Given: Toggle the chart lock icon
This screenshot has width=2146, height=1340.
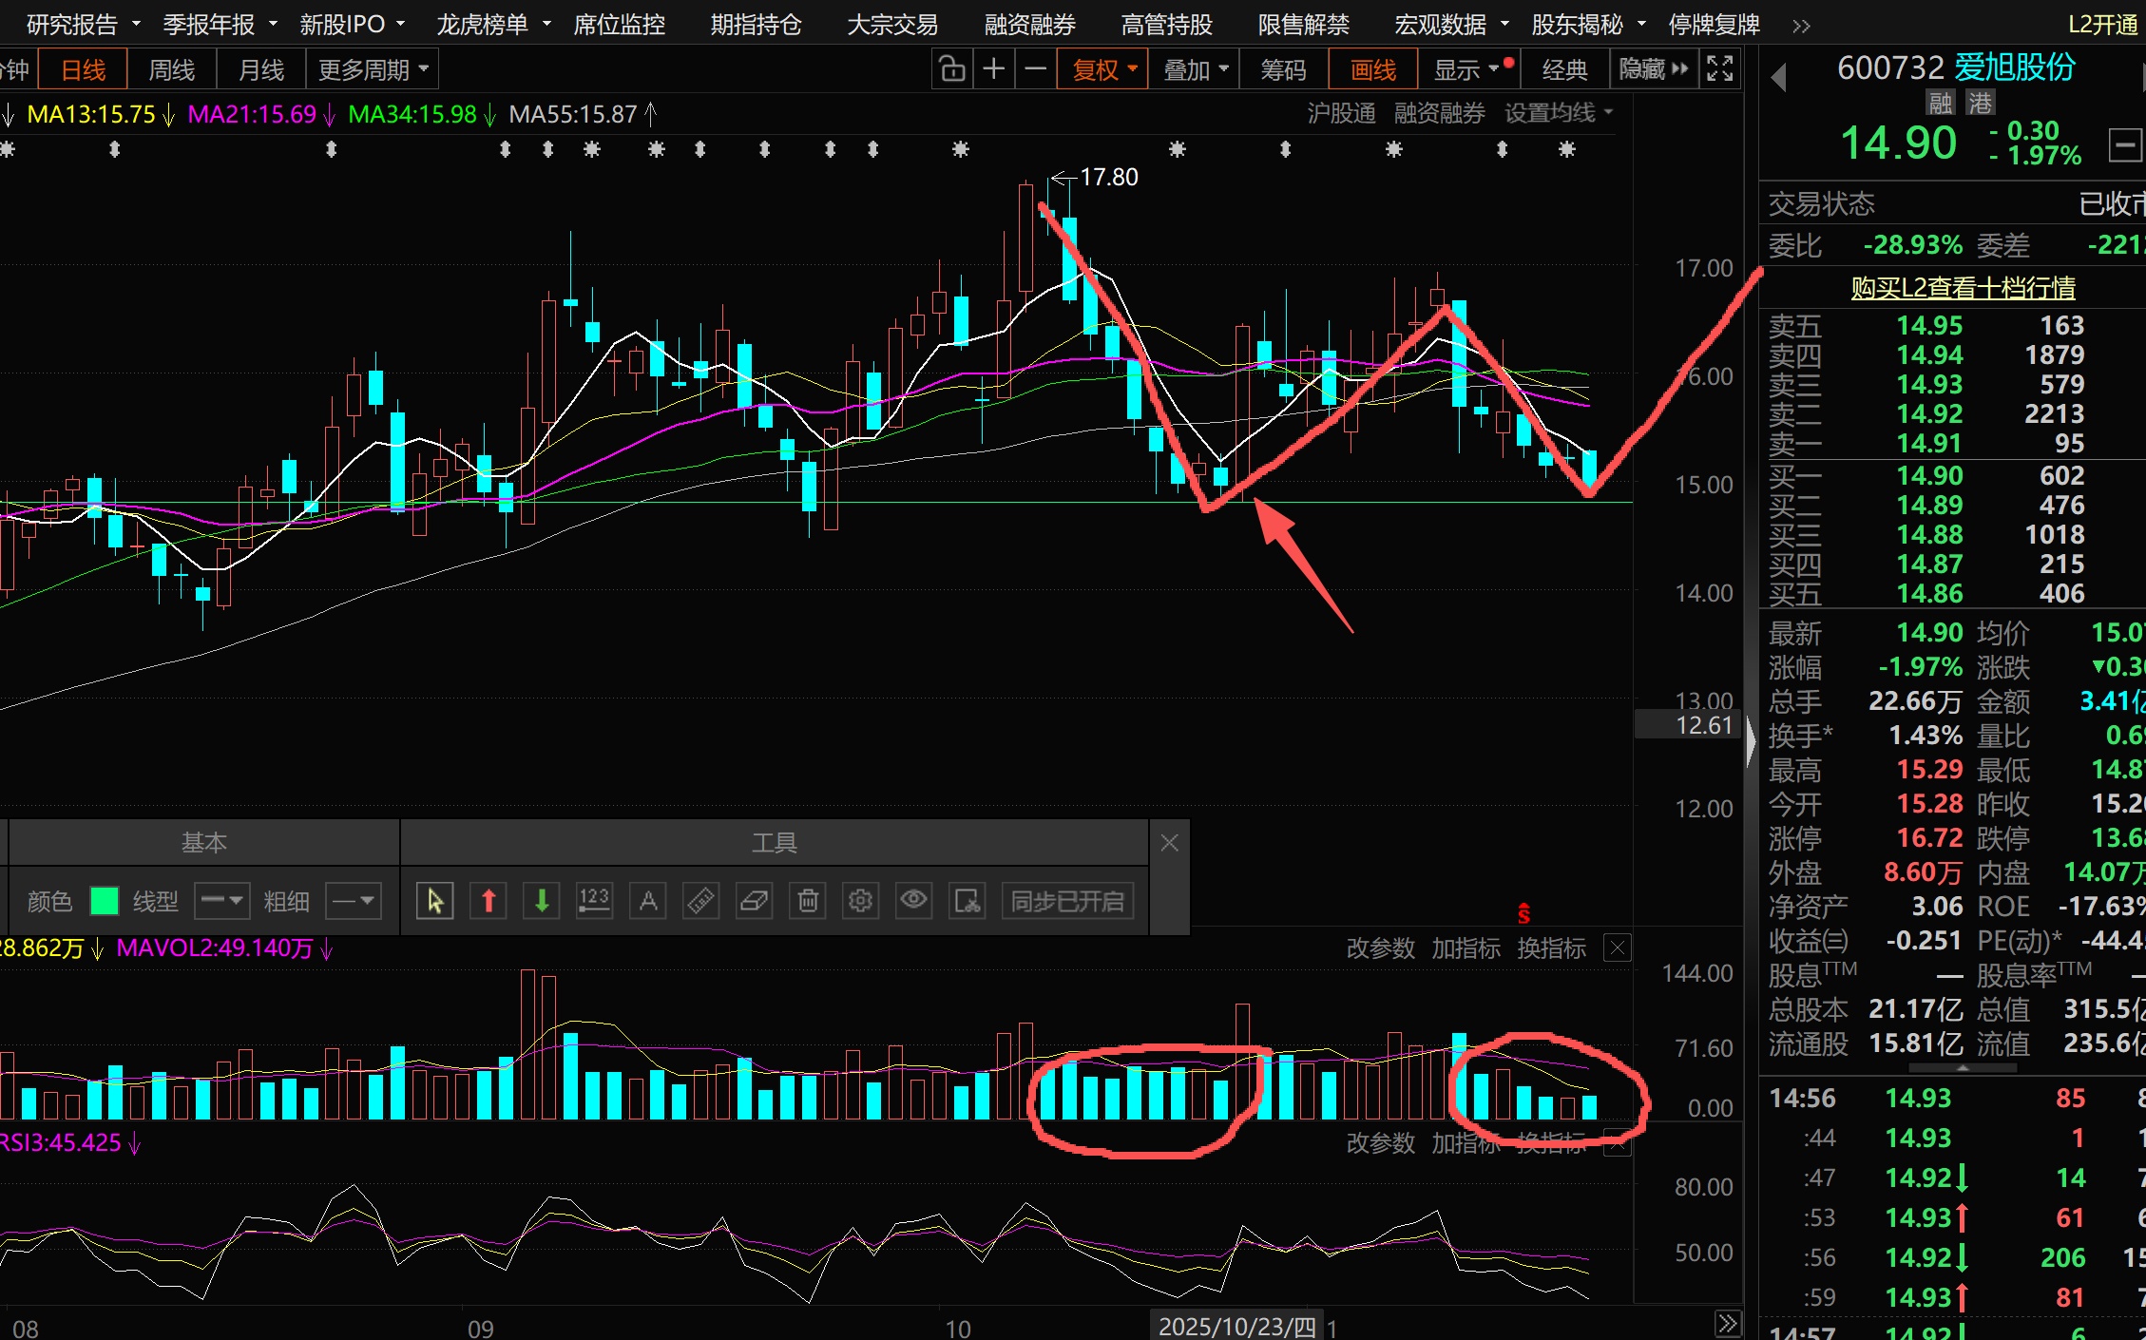Looking at the screenshot, I should 951,69.
